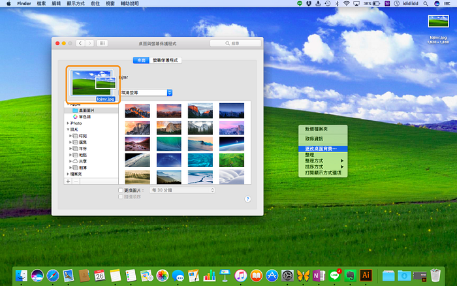Expand the 時刻 item in sidebar
The height and width of the screenshot is (286, 457).
(71, 136)
